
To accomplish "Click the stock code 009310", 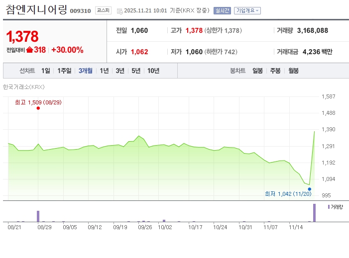I will [81, 10].
